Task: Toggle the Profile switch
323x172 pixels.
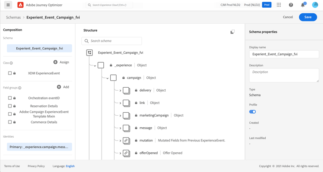Action: tap(252, 112)
